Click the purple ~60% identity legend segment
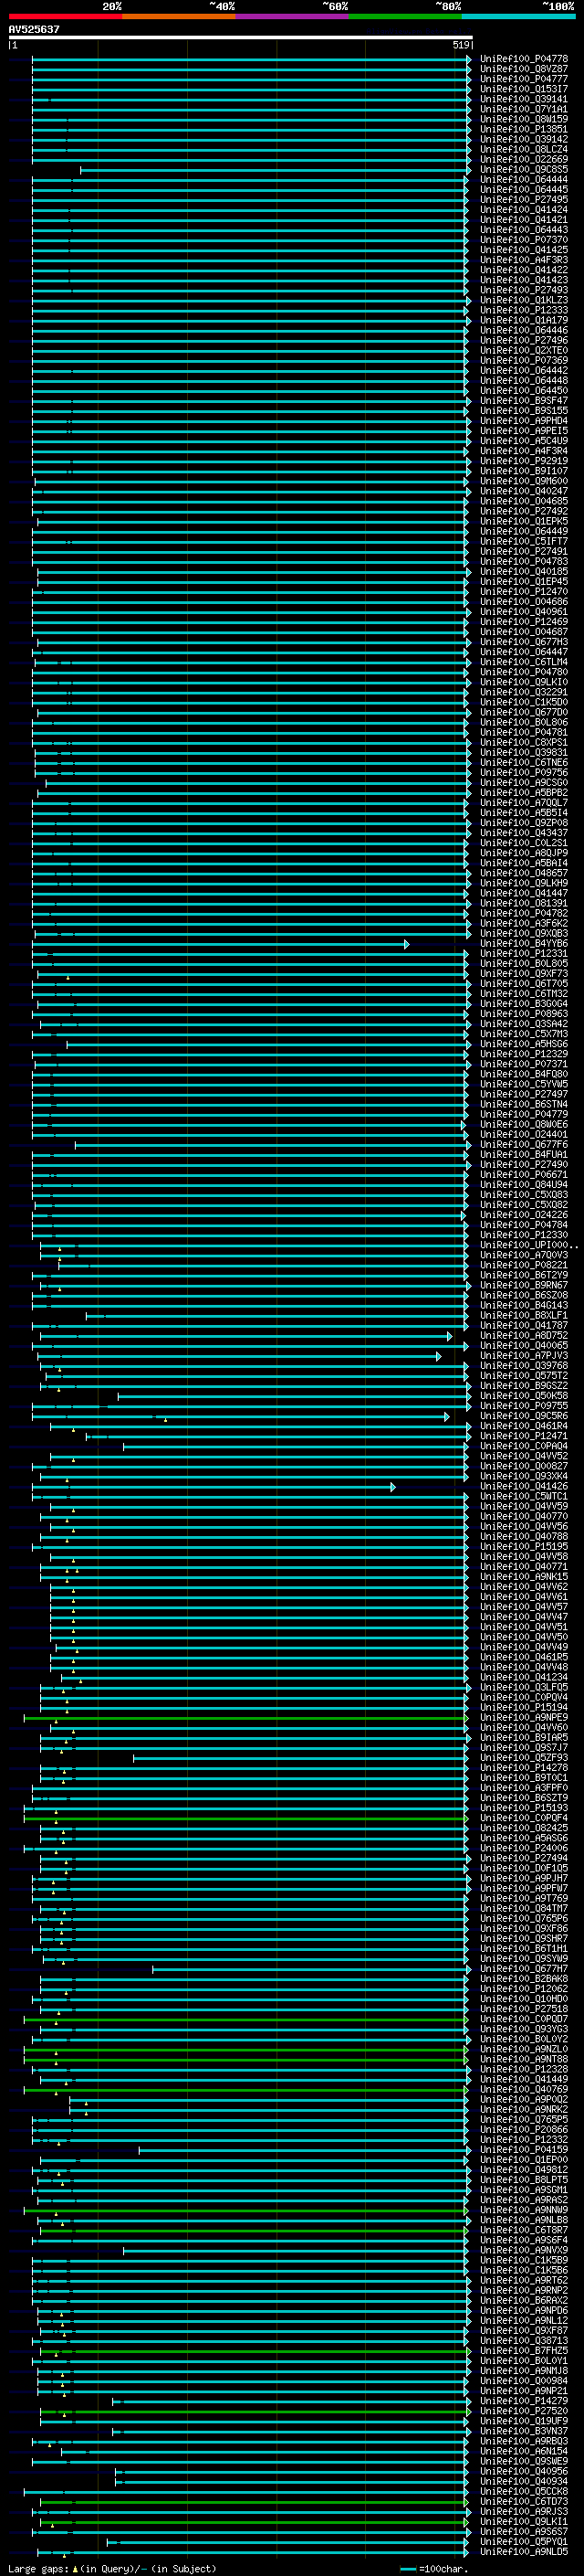The image size is (584, 2576). point(291,16)
